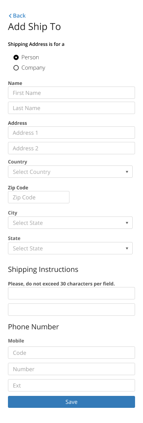The width and height of the screenshot is (143, 423).
Task: Click the Zip Code field
Action: [39, 197]
